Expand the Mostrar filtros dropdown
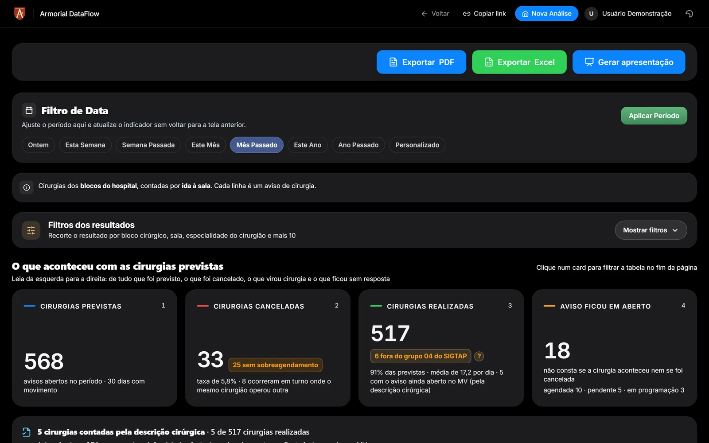 point(651,230)
